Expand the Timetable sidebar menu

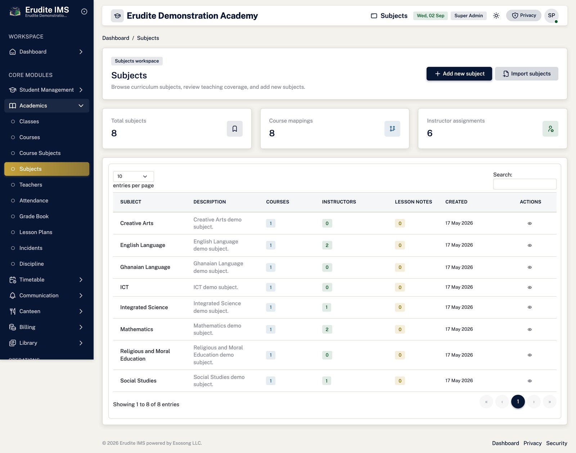(47, 280)
